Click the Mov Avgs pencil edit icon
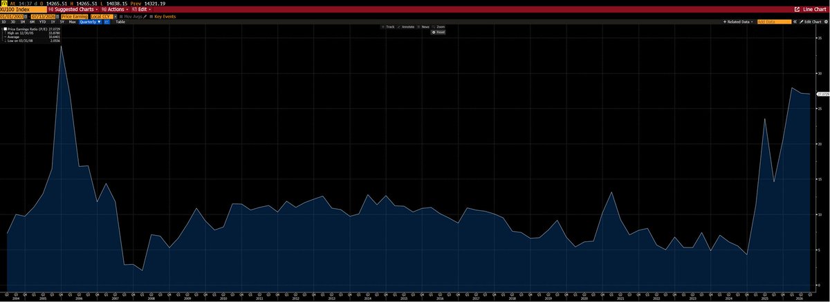 coord(145,17)
